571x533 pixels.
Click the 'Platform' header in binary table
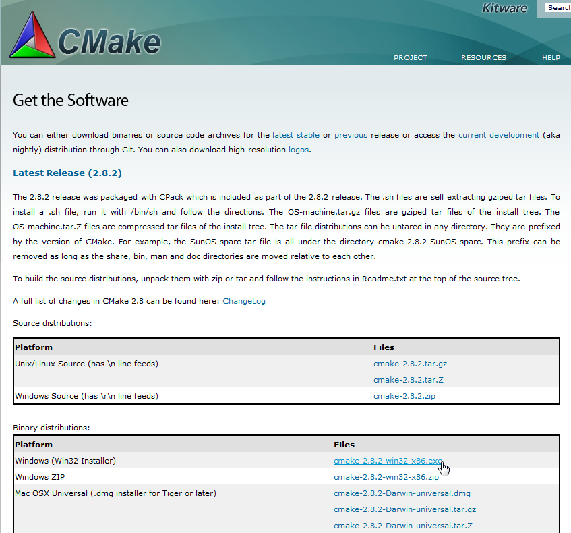pos(34,445)
